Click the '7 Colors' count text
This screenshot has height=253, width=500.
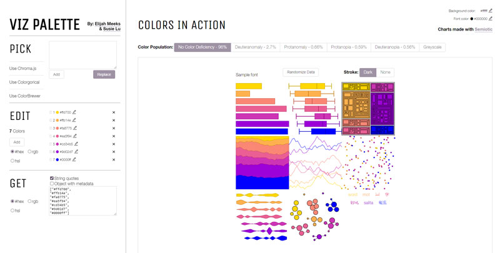(17, 131)
